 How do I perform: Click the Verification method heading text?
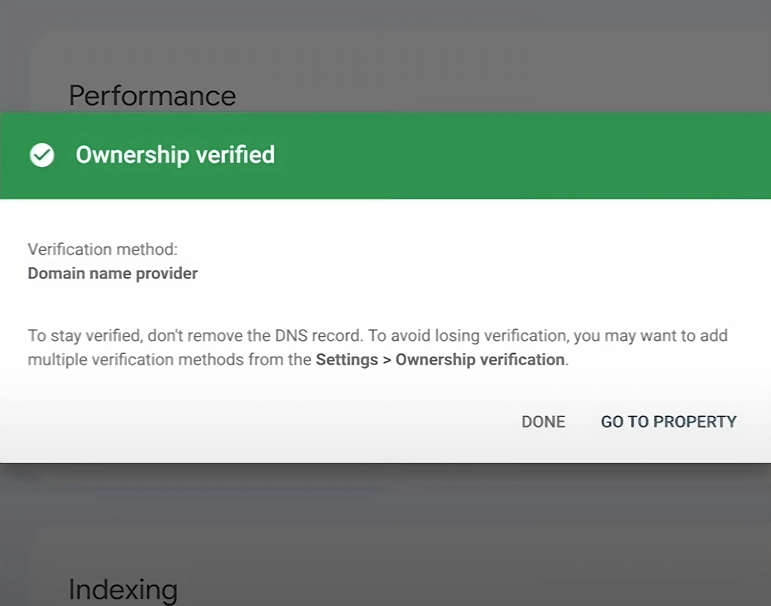[103, 249]
